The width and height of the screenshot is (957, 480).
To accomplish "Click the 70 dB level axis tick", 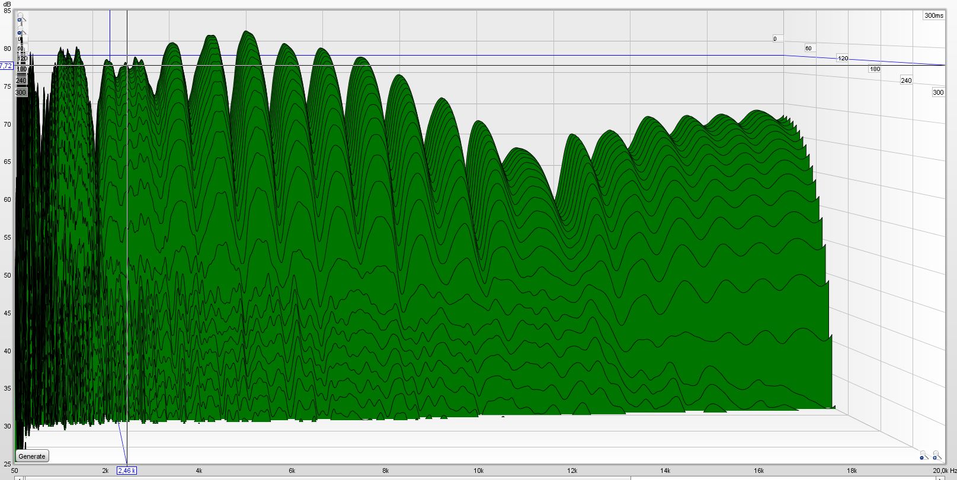I will click(x=7, y=124).
